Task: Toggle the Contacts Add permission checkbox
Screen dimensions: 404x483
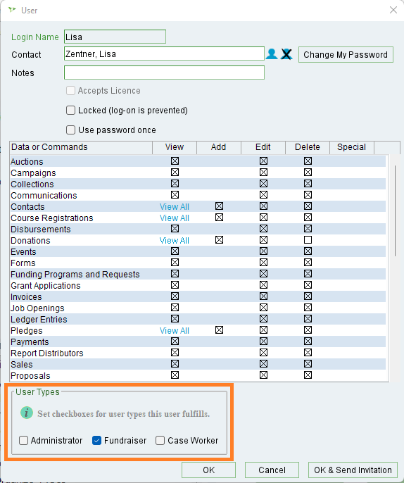Action: coord(219,206)
